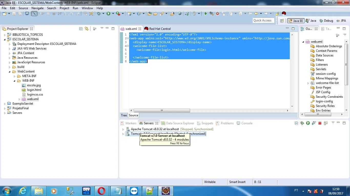
Task: Switch to the Console tab
Action: click(x=246, y=123)
